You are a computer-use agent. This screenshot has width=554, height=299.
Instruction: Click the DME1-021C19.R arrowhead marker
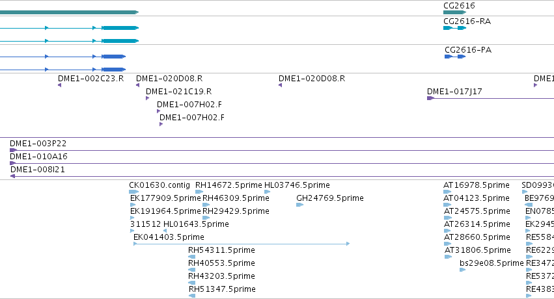[x=147, y=98]
